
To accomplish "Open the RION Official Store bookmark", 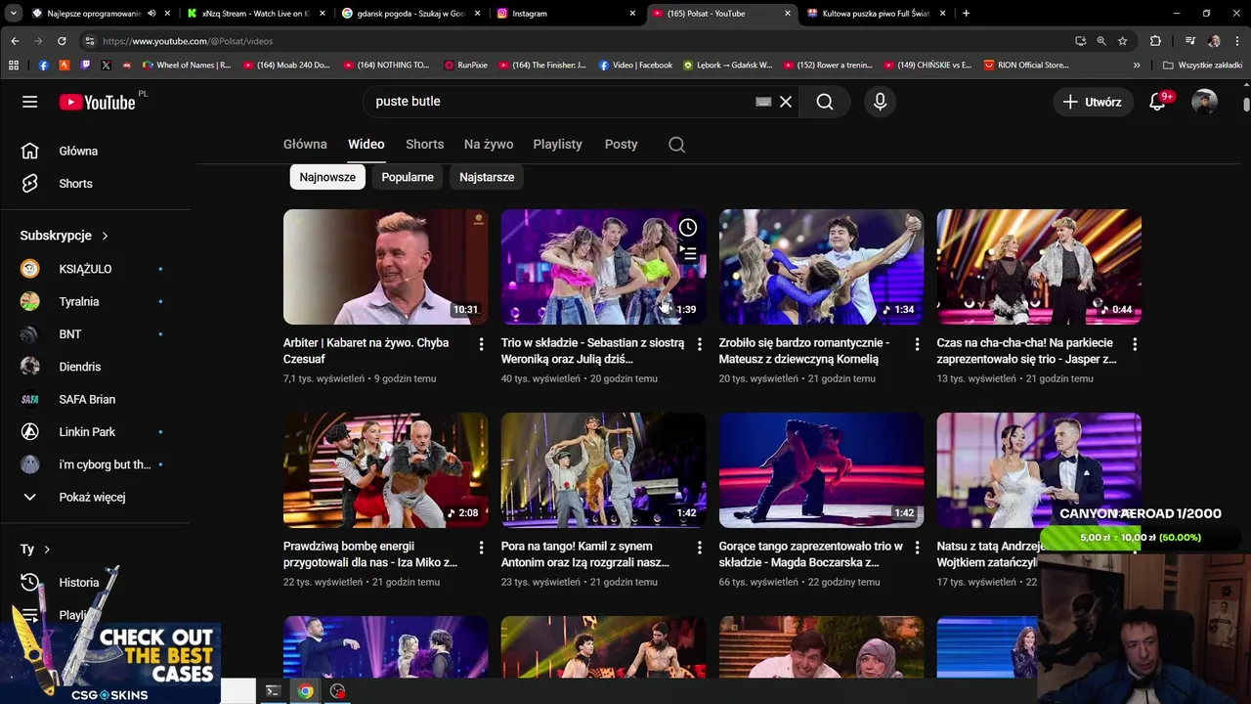I will pyautogui.click(x=1026, y=66).
